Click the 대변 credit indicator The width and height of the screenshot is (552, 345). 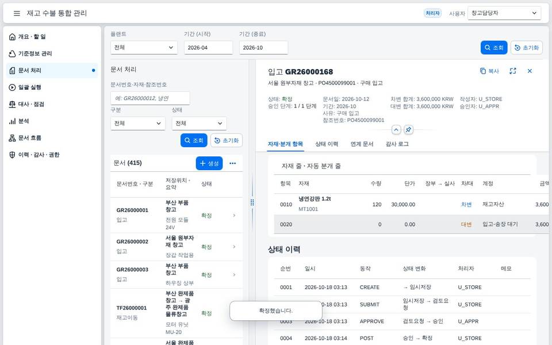[466, 224]
